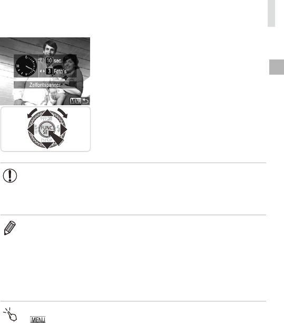Click the timer clock dial graphic
This screenshot has height=323, width=284.
(26, 66)
